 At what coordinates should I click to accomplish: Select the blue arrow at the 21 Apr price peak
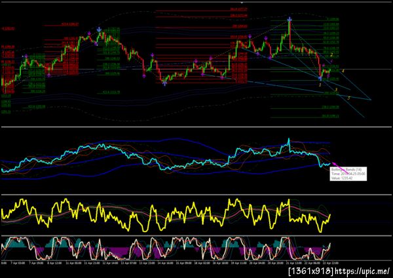(290, 19)
